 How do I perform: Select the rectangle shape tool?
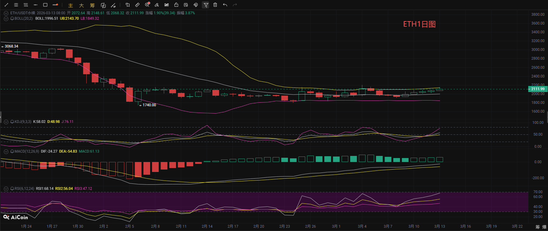click(45, 5)
